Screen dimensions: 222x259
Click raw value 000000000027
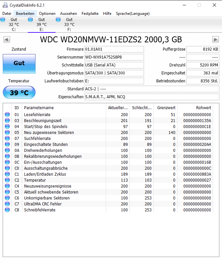tap(197, 180)
